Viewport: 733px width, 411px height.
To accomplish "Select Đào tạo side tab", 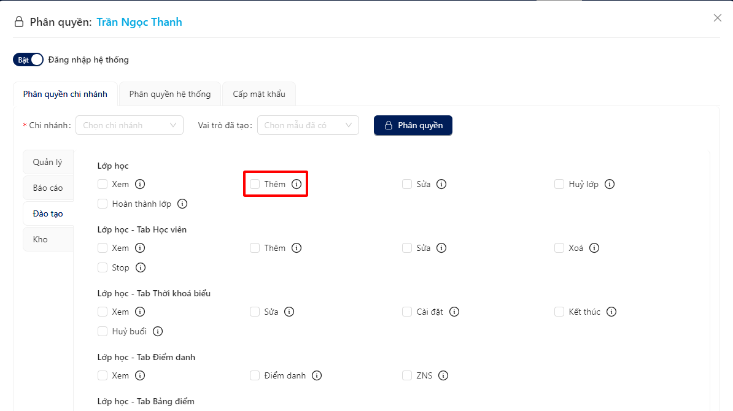I will point(48,213).
